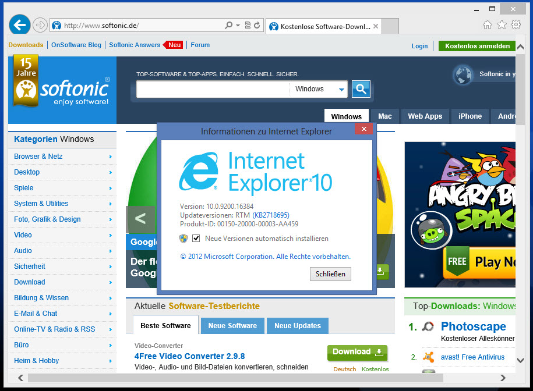Go to home page using the house icon
The height and width of the screenshot is (391, 533).
click(487, 25)
